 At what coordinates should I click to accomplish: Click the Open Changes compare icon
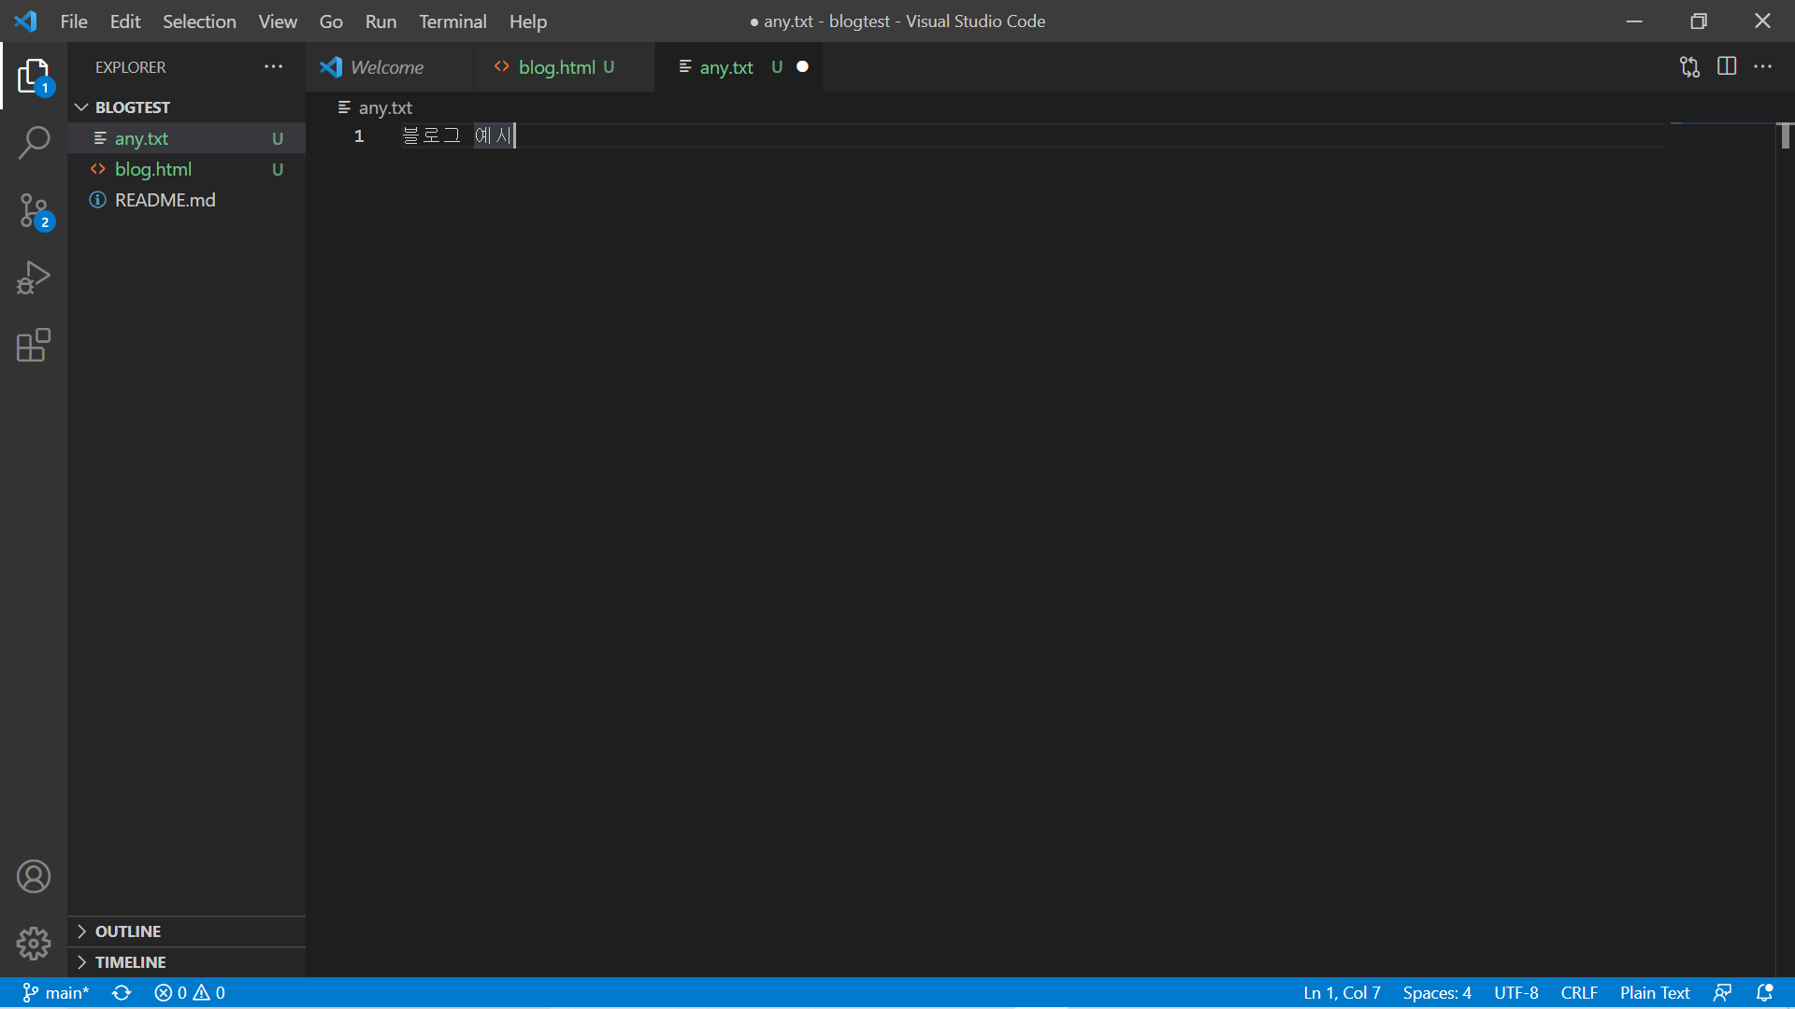1689,66
